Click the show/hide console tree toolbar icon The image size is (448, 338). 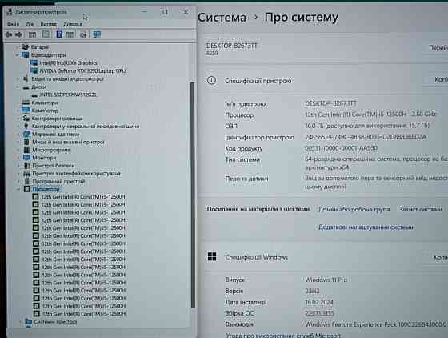point(32,35)
